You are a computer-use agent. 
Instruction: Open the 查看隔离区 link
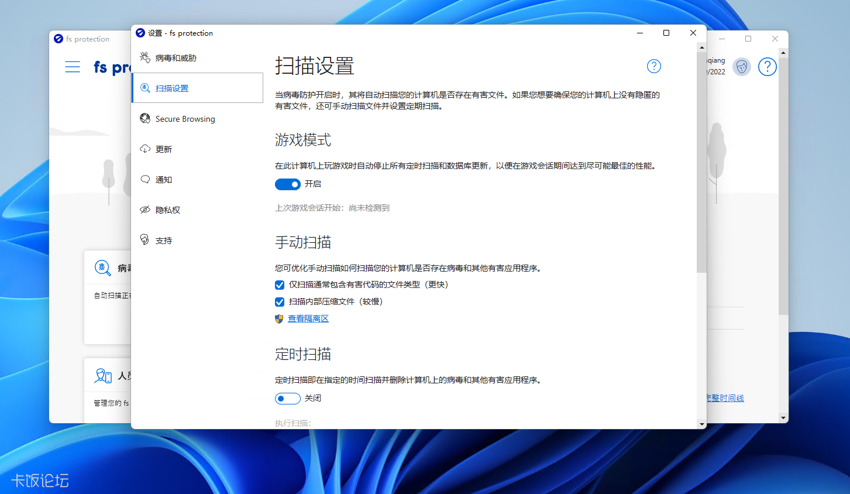(x=308, y=318)
